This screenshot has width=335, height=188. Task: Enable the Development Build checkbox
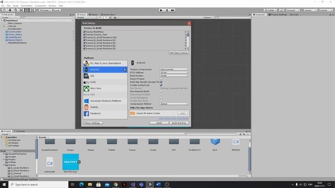coord(161,91)
